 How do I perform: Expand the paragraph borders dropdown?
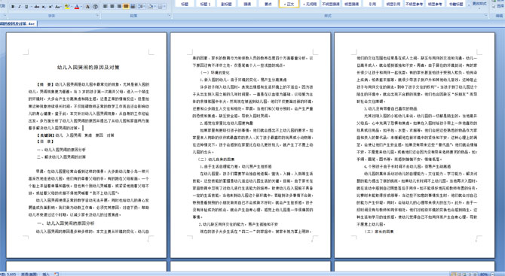click(164, 6)
